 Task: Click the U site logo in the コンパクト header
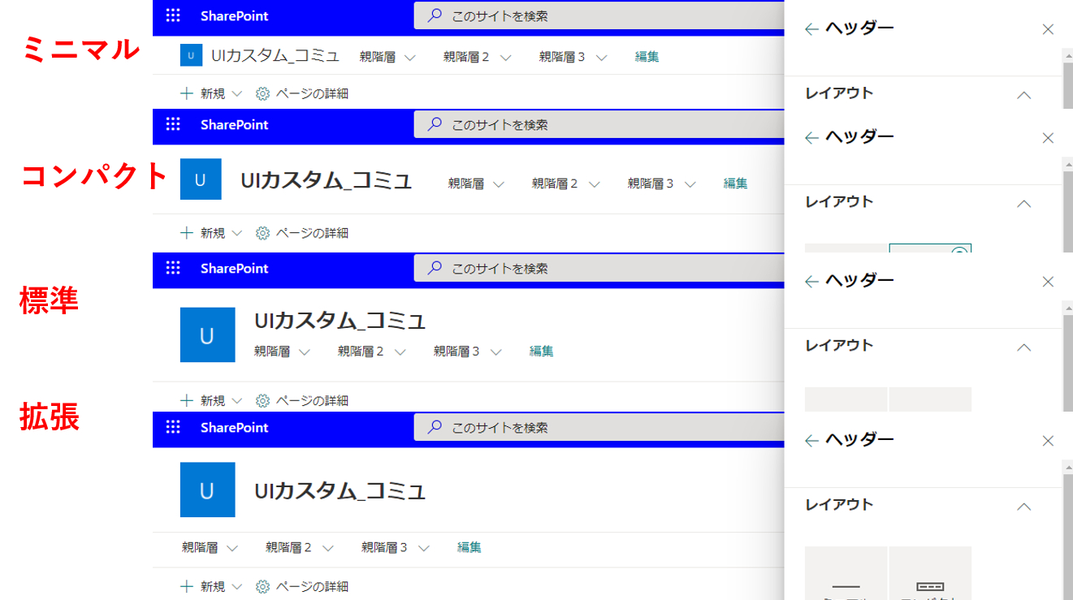click(201, 179)
